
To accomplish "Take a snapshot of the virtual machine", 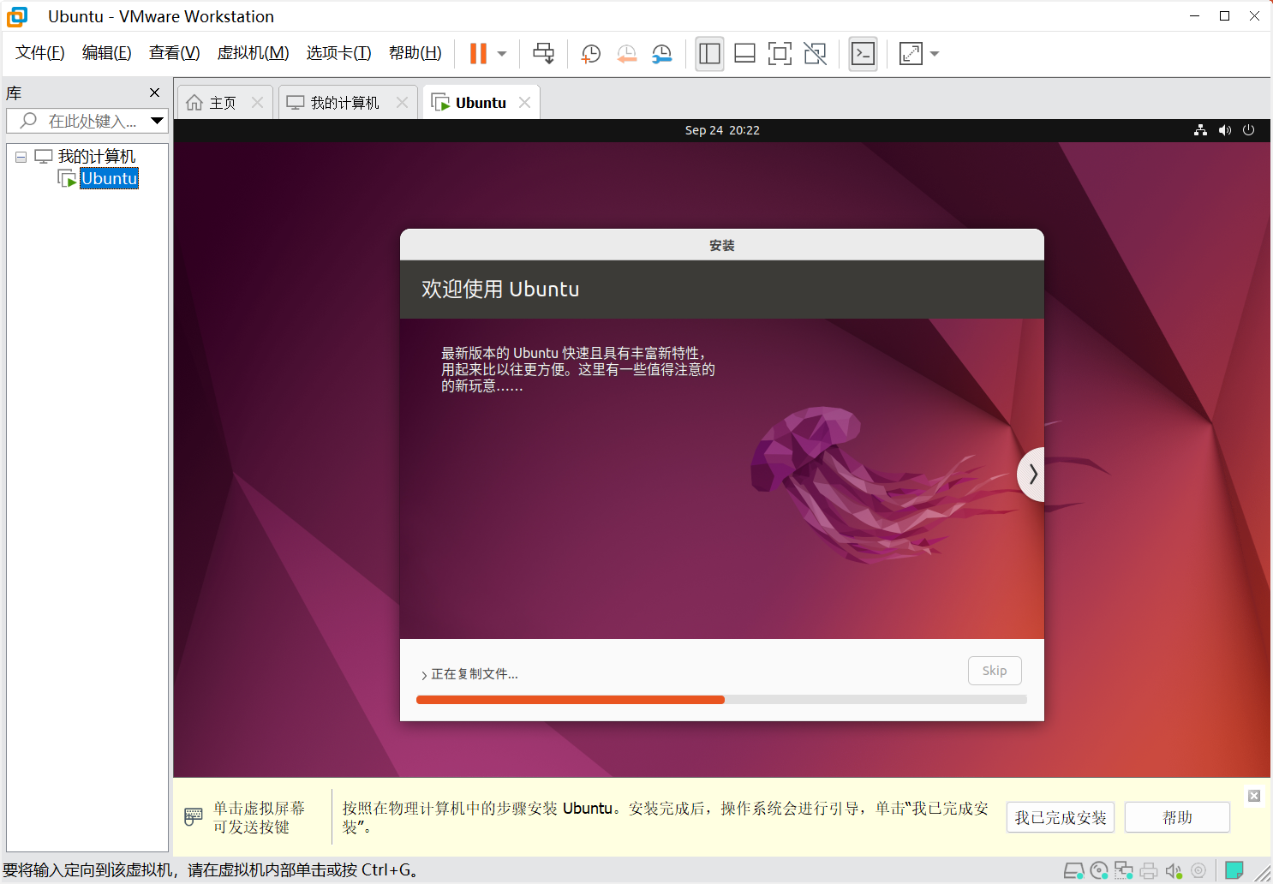I will [591, 54].
